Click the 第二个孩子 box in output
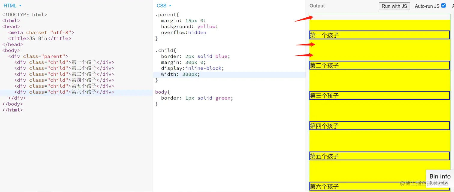454x192 pixels. coord(379,65)
